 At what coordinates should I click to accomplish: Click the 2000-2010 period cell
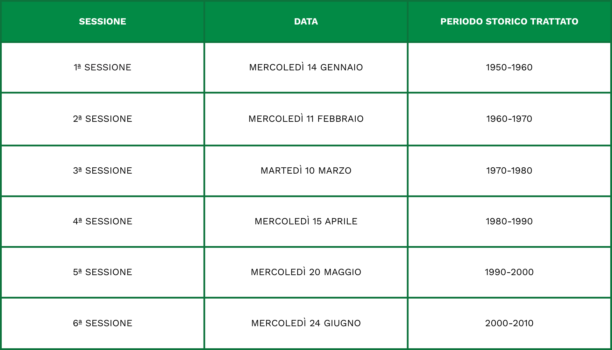[x=509, y=323]
